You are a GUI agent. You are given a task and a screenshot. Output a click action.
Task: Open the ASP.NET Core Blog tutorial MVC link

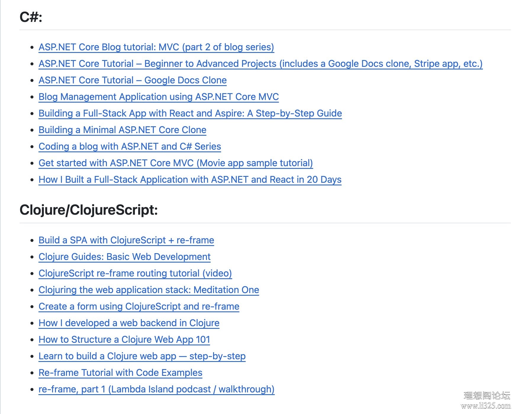(x=156, y=47)
